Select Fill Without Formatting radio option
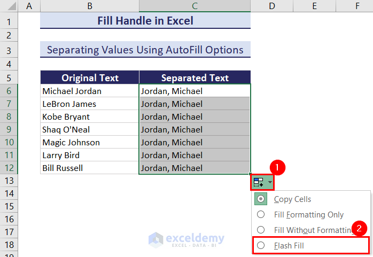The height and width of the screenshot is (257, 373). click(x=261, y=230)
